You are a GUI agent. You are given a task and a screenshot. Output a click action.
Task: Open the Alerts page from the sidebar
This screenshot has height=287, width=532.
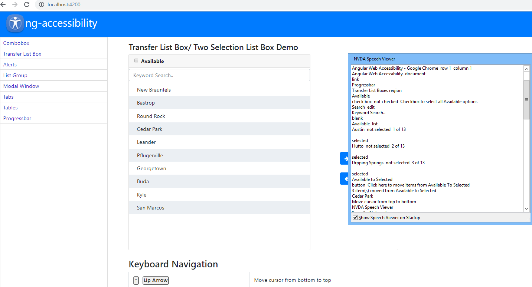[x=10, y=65]
